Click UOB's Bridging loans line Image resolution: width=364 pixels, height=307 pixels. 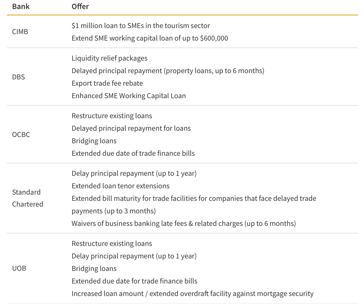[94, 268]
